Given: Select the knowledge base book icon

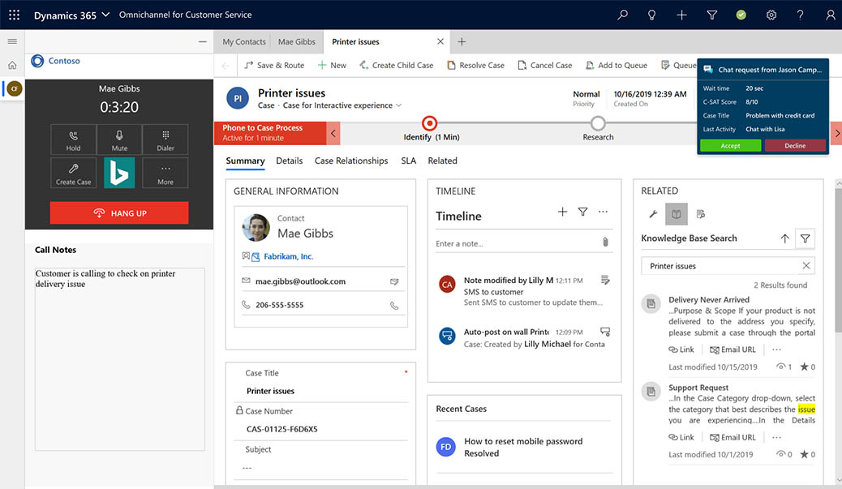Looking at the screenshot, I should 676,214.
